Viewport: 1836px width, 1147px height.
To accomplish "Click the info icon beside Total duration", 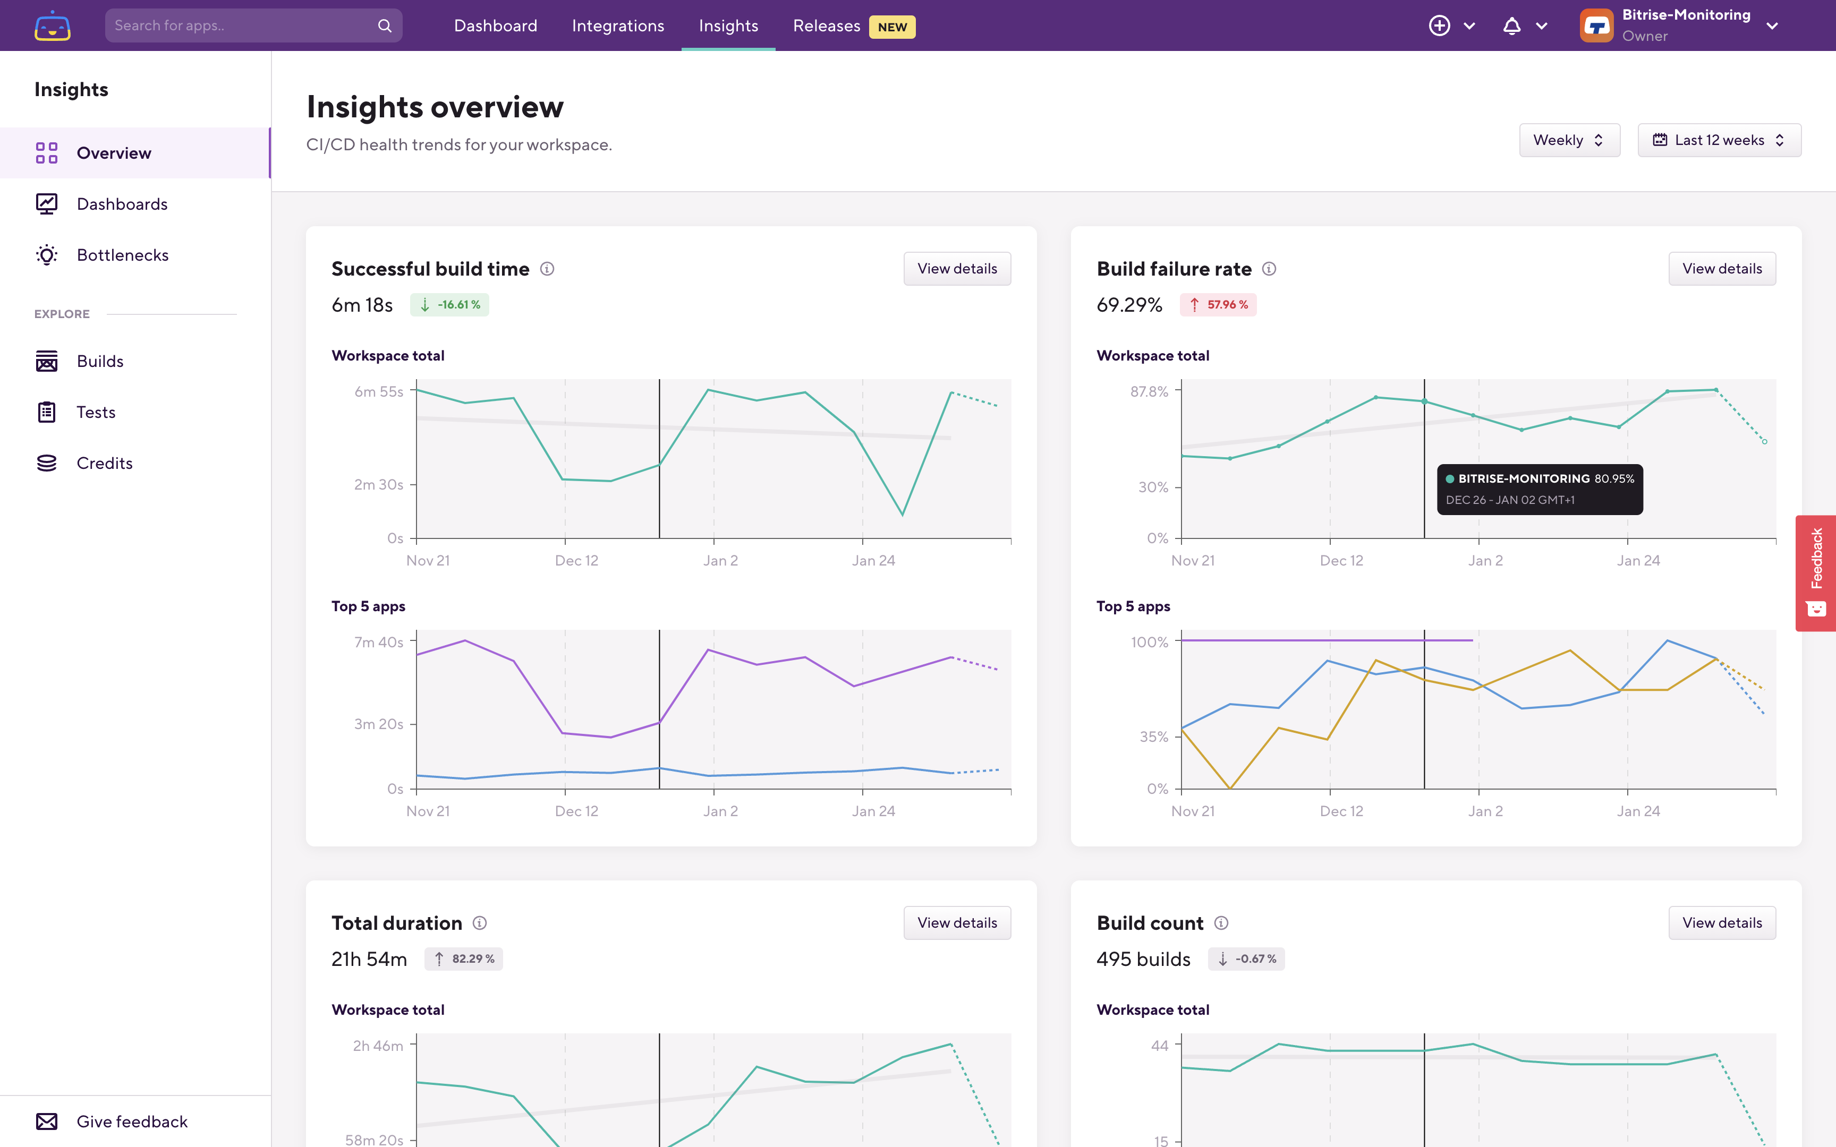I will pos(480,922).
